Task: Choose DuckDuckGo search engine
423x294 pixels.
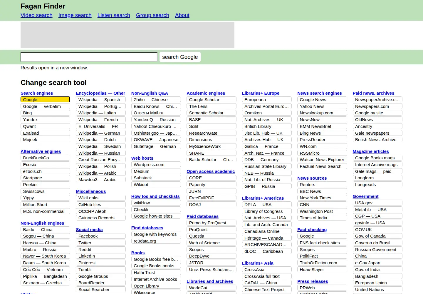Action: [45, 158]
